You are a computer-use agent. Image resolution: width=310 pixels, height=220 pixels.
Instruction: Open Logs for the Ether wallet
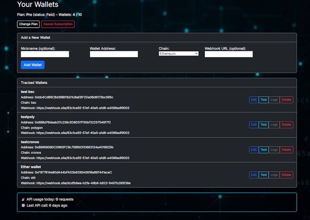pyautogui.click(x=274, y=175)
